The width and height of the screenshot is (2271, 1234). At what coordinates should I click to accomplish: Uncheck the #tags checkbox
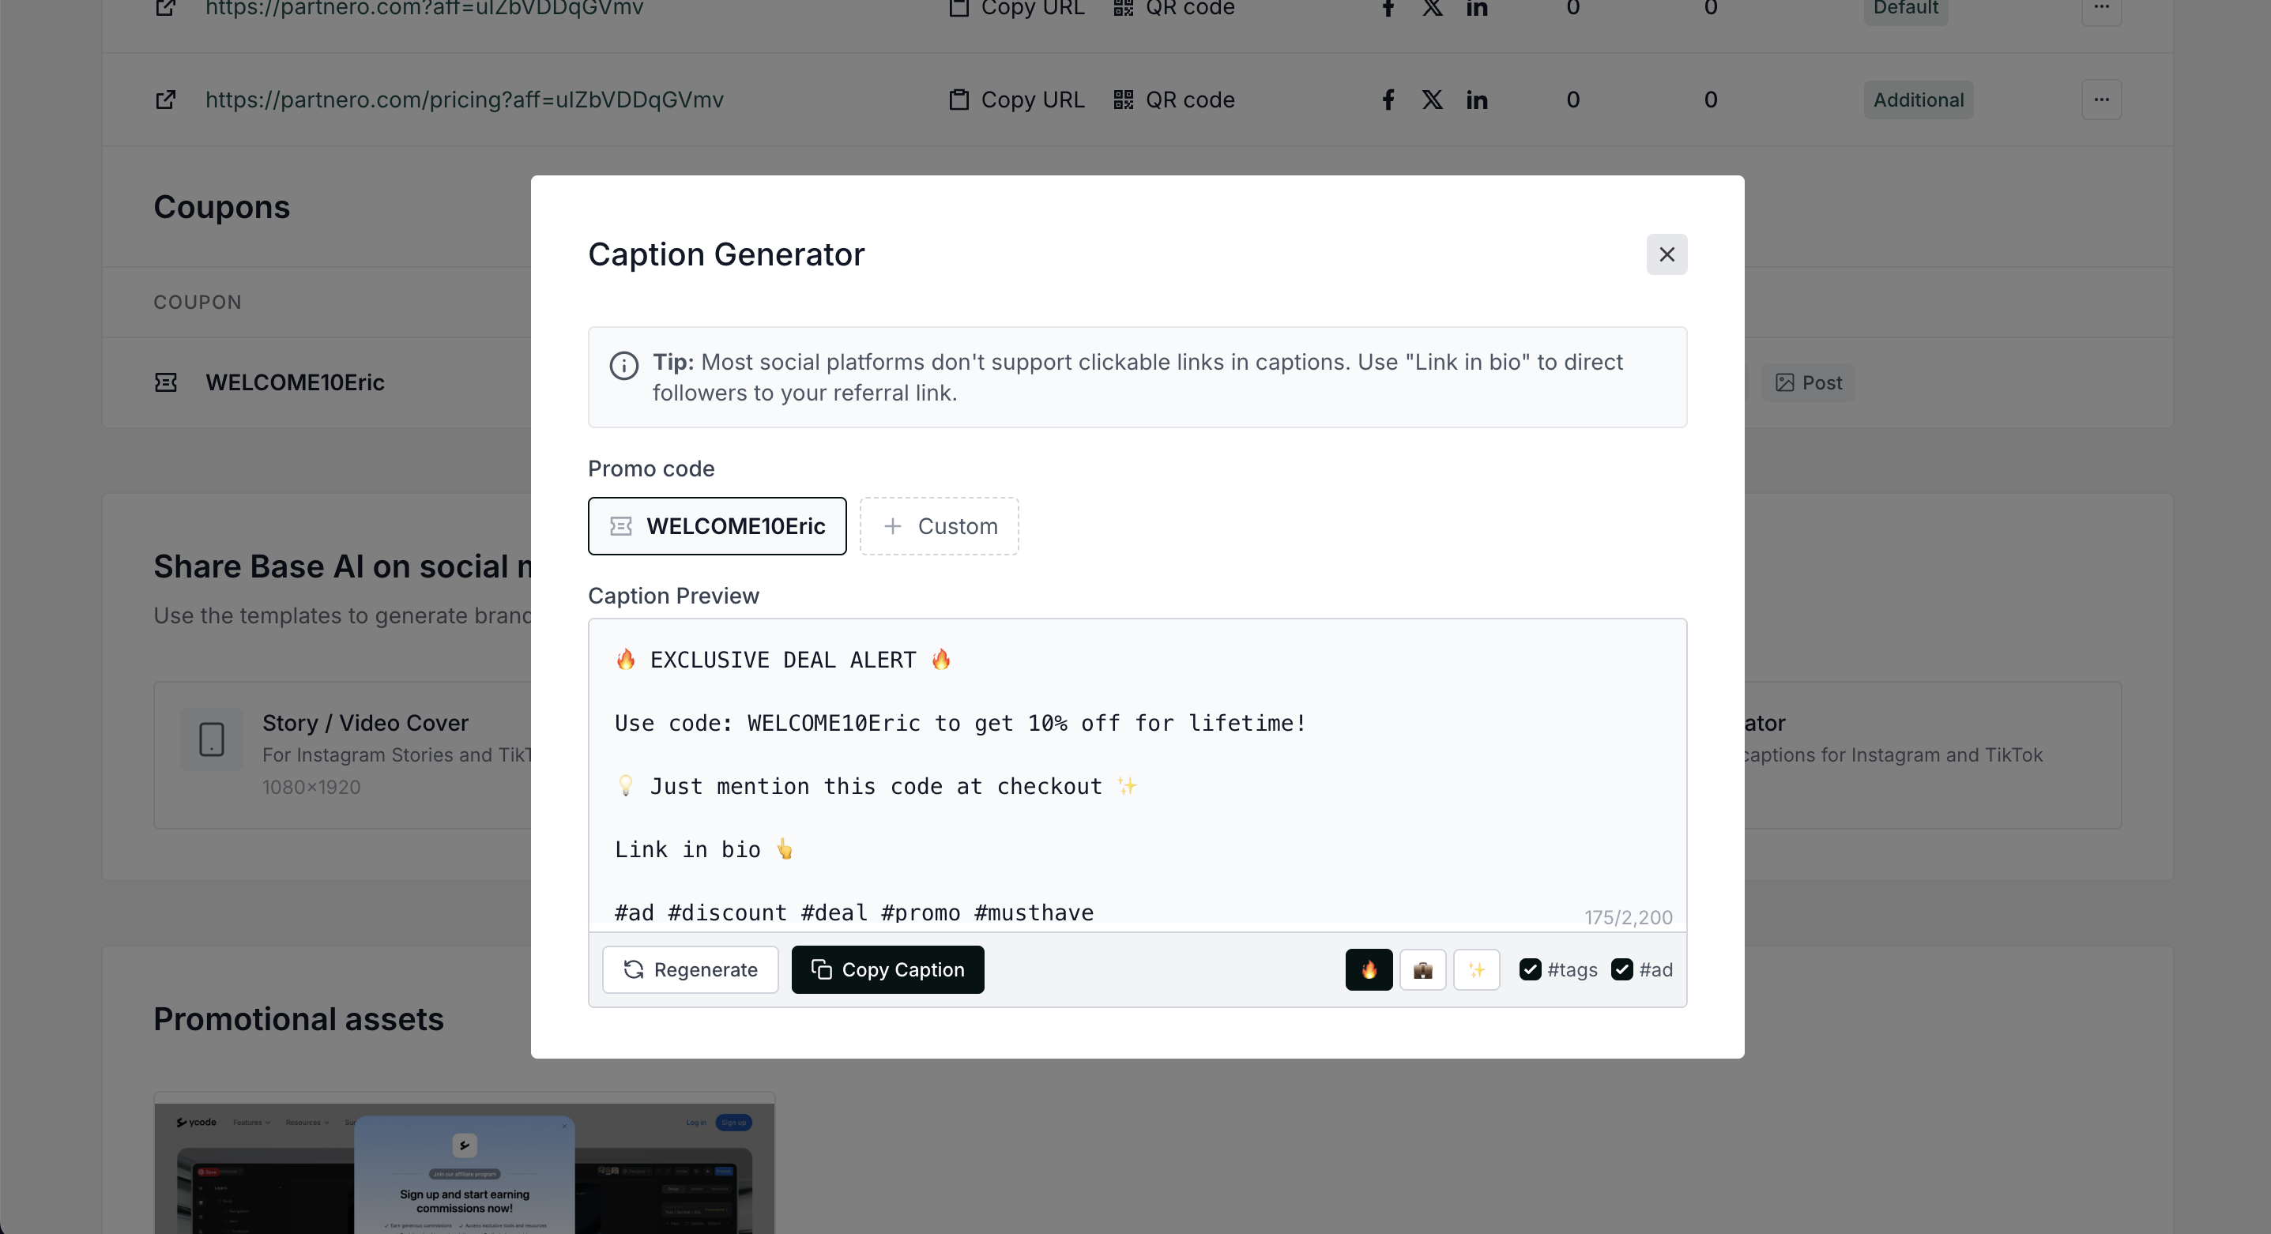pos(1531,969)
